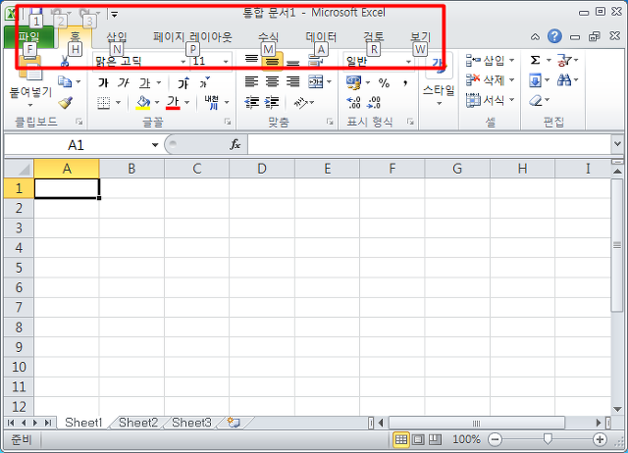
Task: Center text horizontally in cell
Action: coord(273,82)
